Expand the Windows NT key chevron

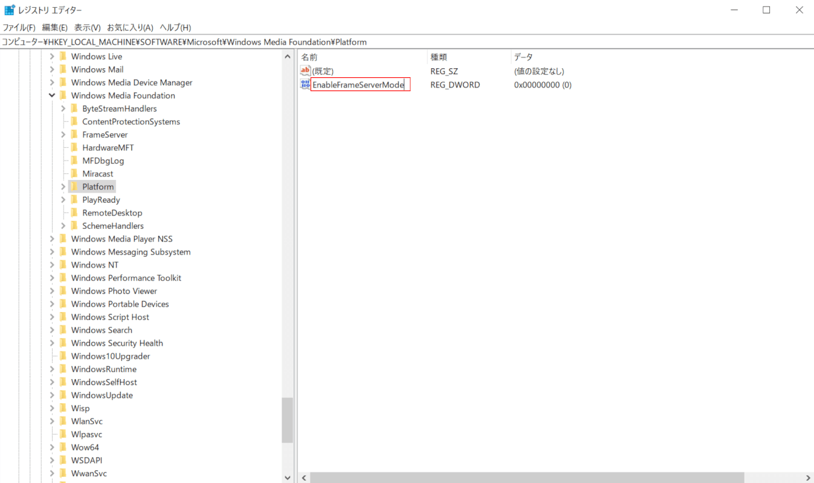click(x=52, y=265)
